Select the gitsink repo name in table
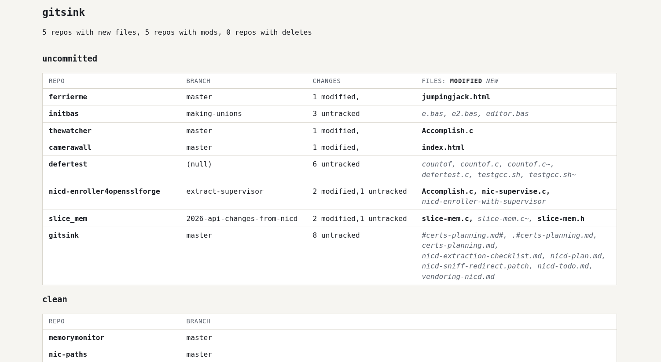 tap(64, 235)
